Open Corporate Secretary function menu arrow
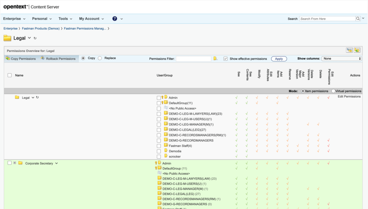Viewport: 368px width, 209px height. coord(56,163)
